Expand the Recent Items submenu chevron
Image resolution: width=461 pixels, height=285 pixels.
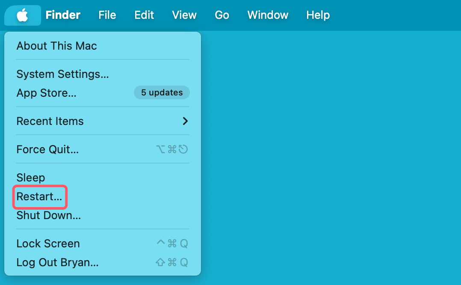185,121
